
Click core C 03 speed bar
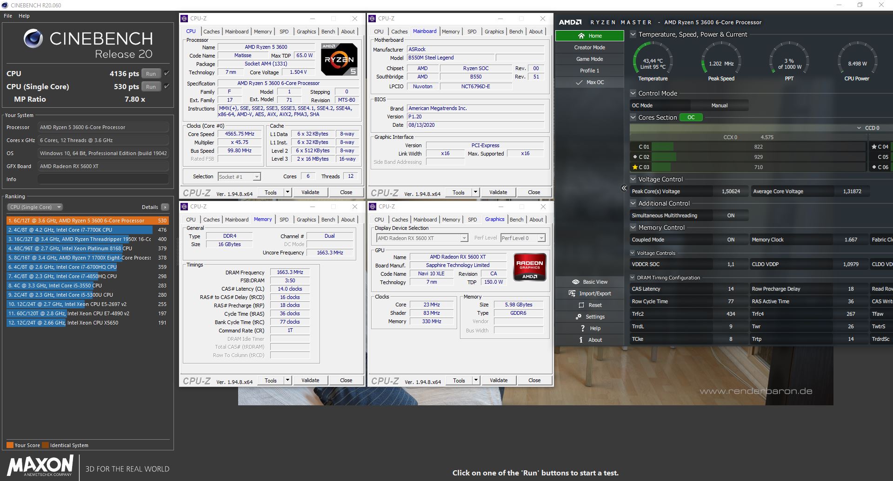pyautogui.click(x=758, y=167)
